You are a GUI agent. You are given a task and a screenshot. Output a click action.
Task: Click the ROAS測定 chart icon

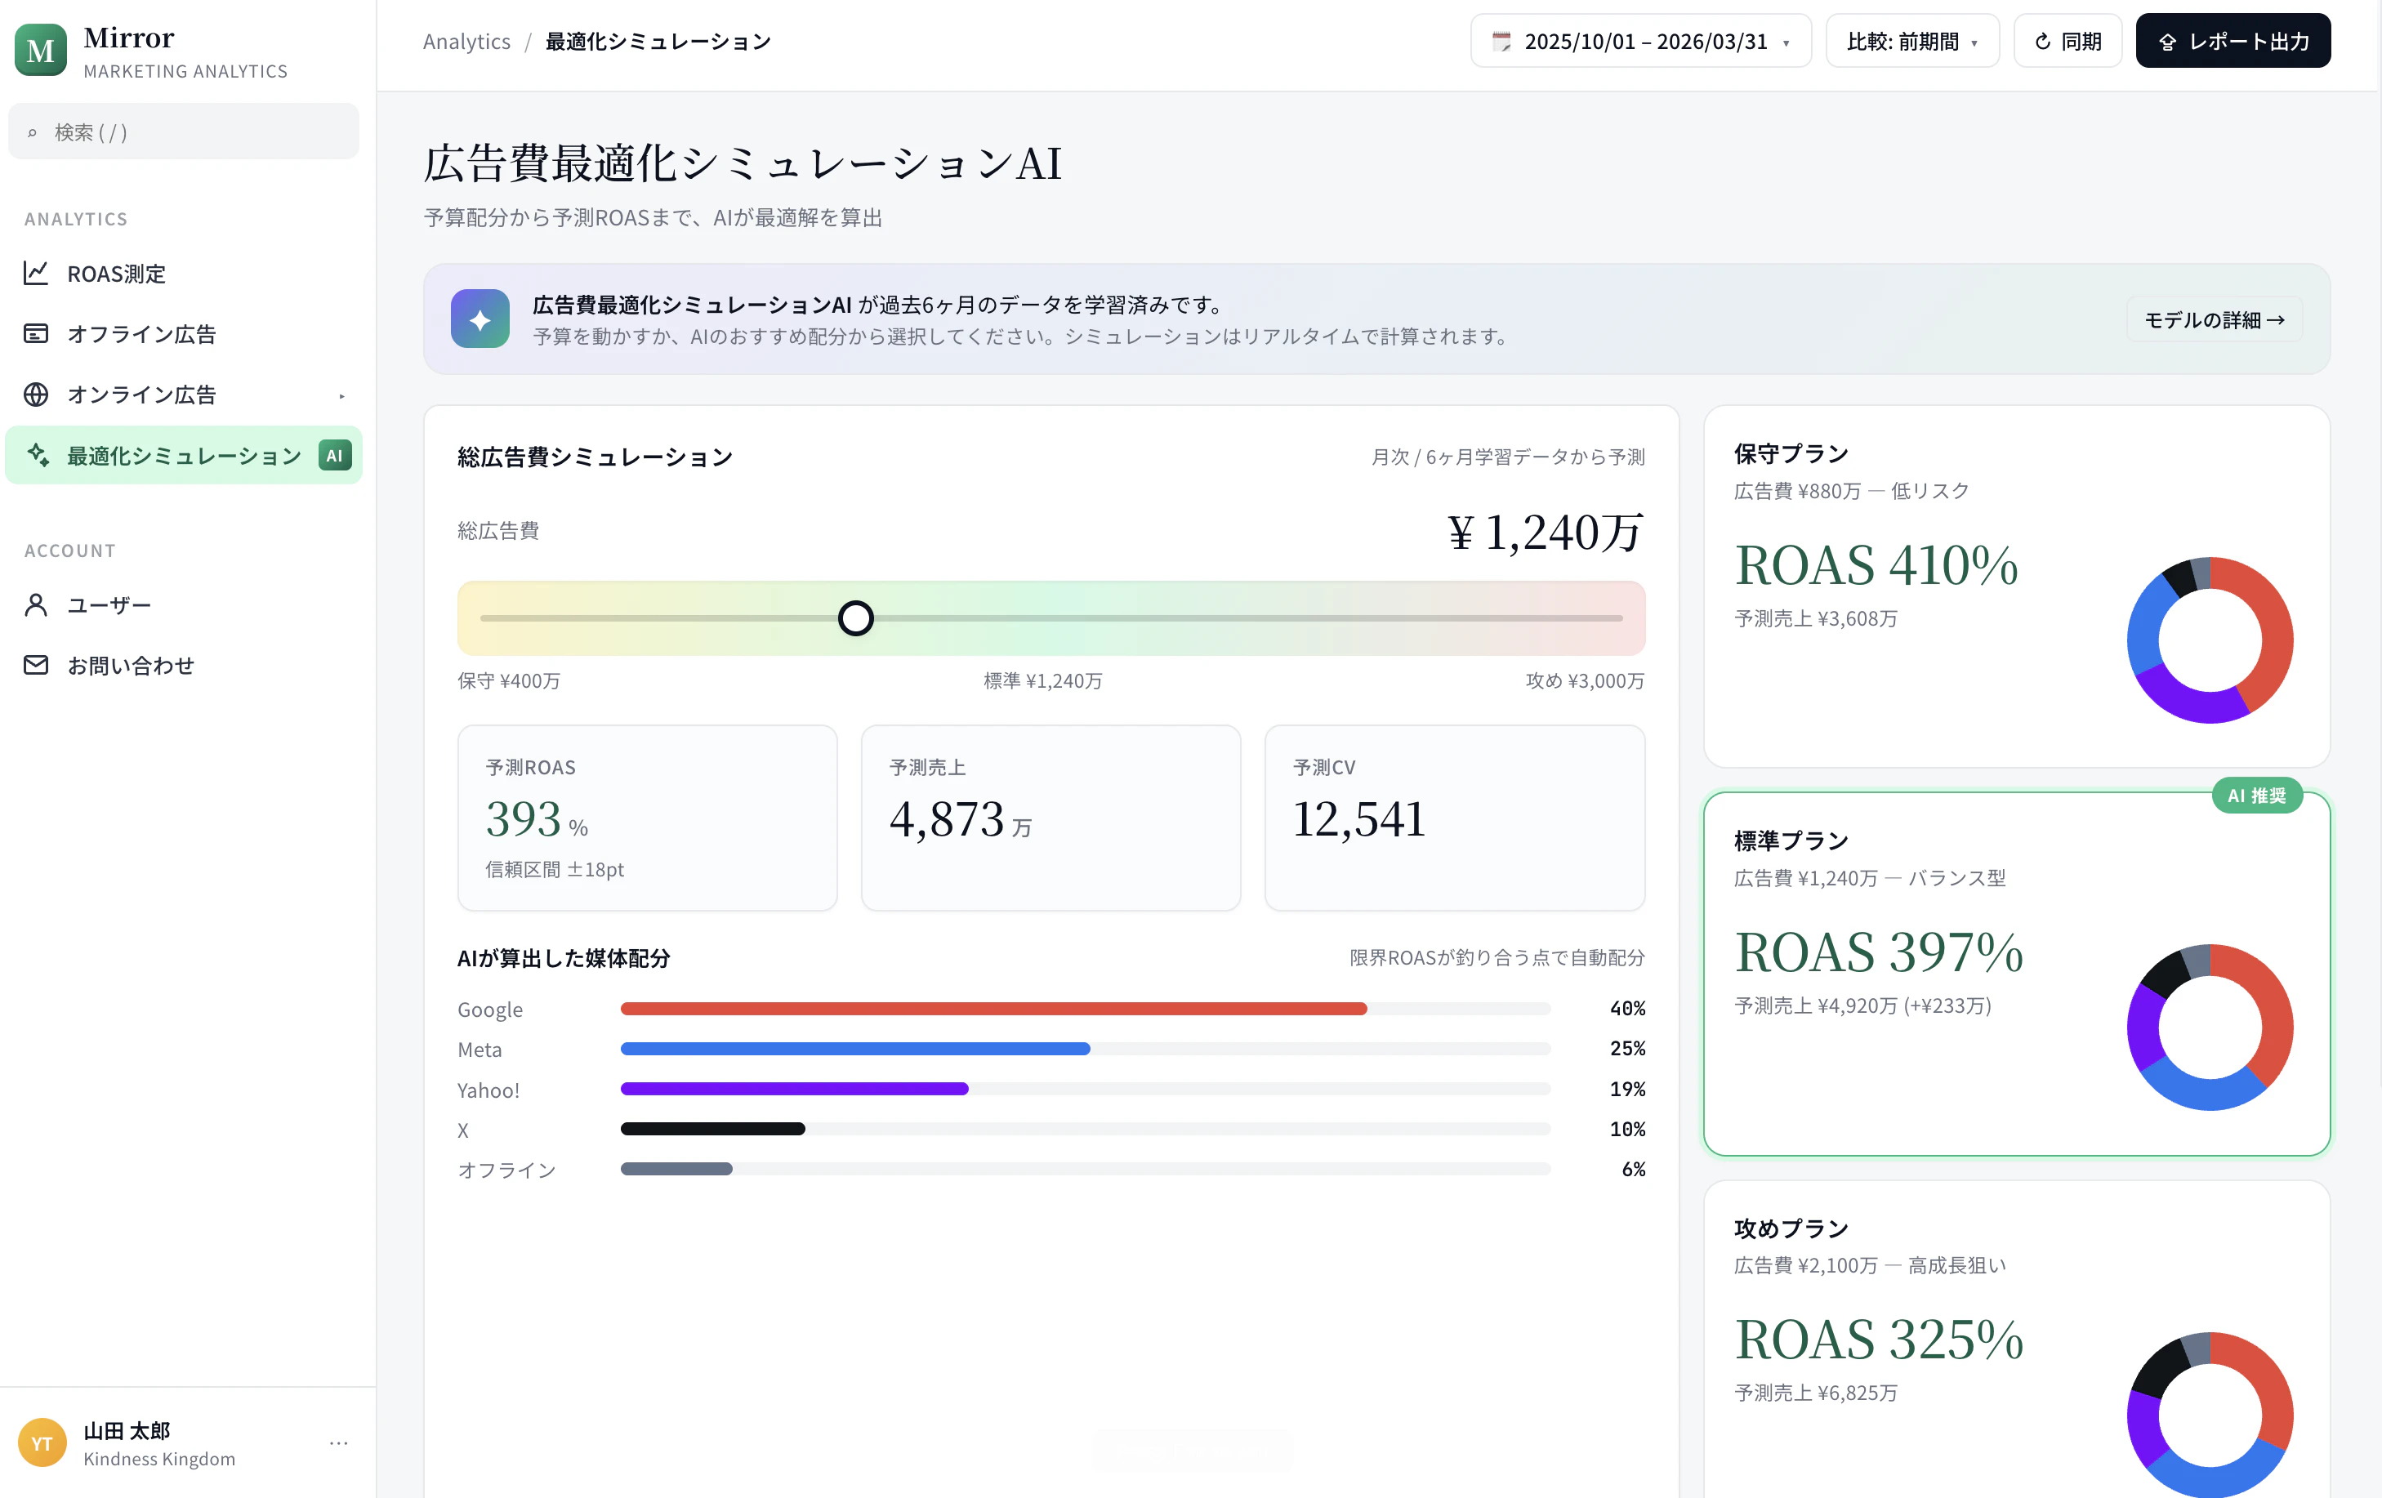tap(36, 273)
